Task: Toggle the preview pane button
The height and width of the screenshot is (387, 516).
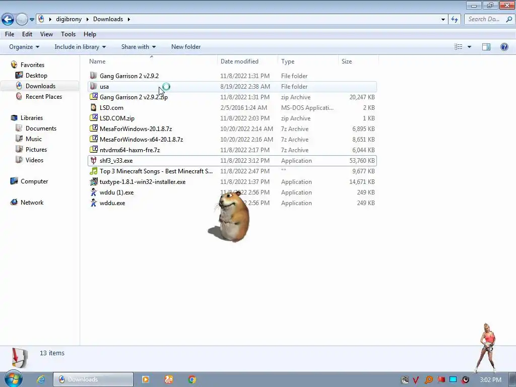Action: pos(486,47)
